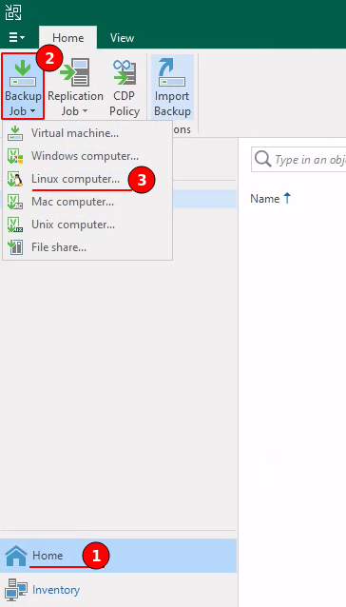Click the Mac computer menu icon
Viewport: 346px width, 607px height.
(15, 202)
